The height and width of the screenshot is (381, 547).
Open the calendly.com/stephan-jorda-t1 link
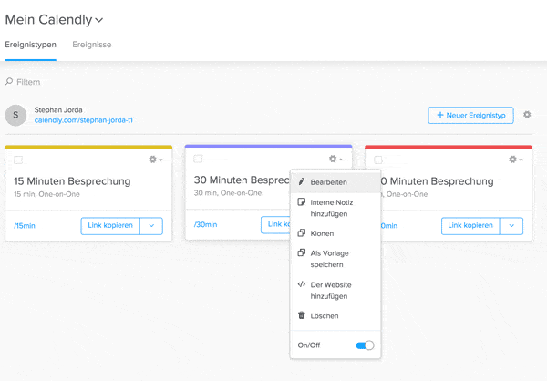click(83, 120)
